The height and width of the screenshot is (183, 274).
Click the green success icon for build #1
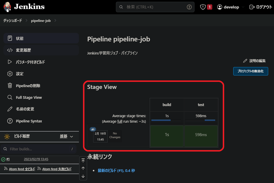coord(3,159)
